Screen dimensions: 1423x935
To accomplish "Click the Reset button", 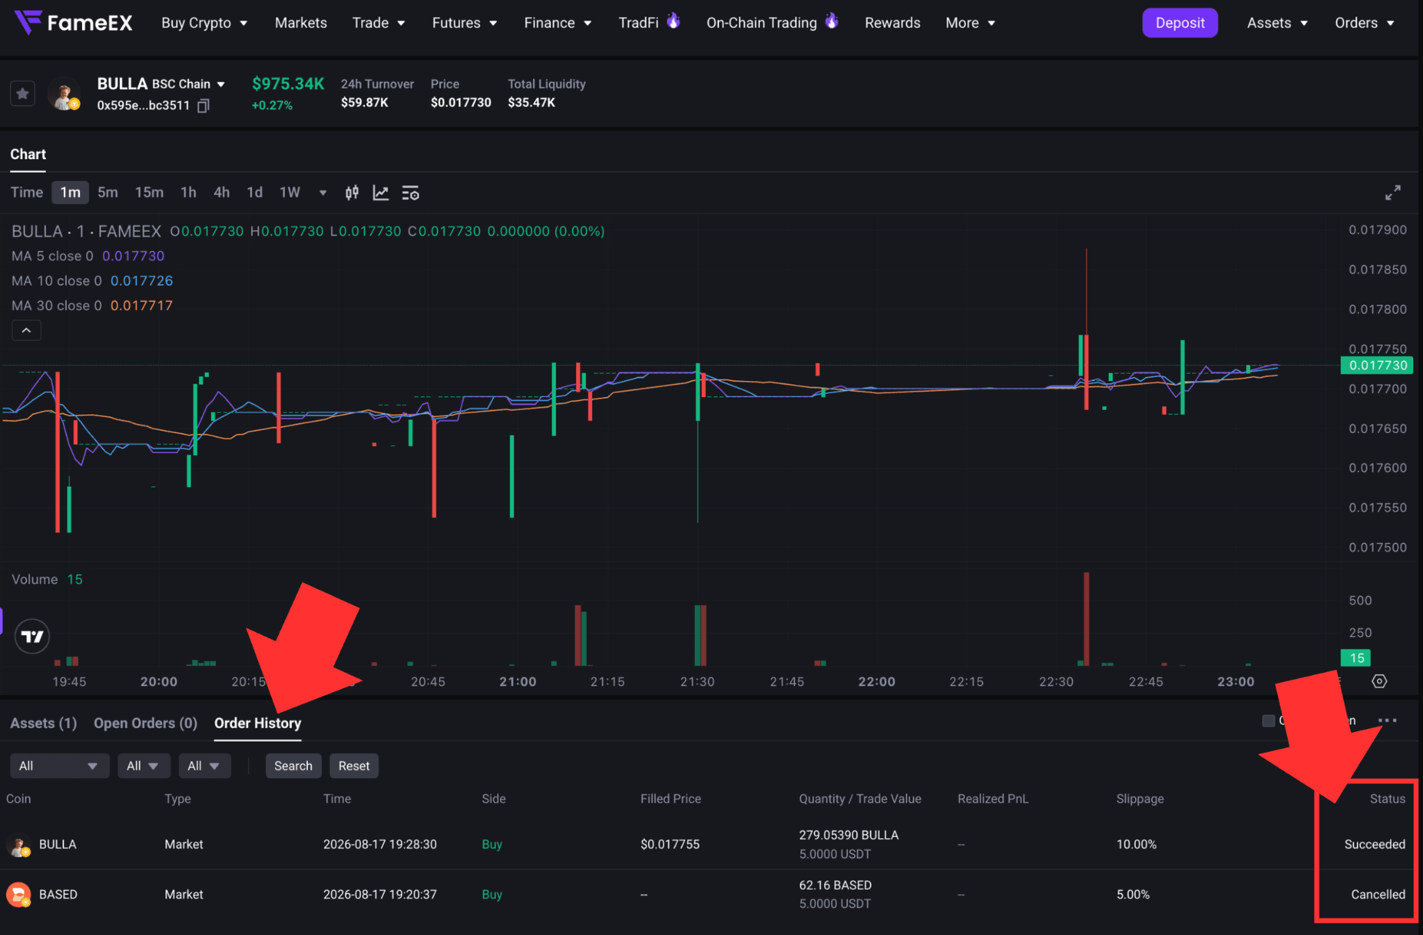I will (354, 766).
